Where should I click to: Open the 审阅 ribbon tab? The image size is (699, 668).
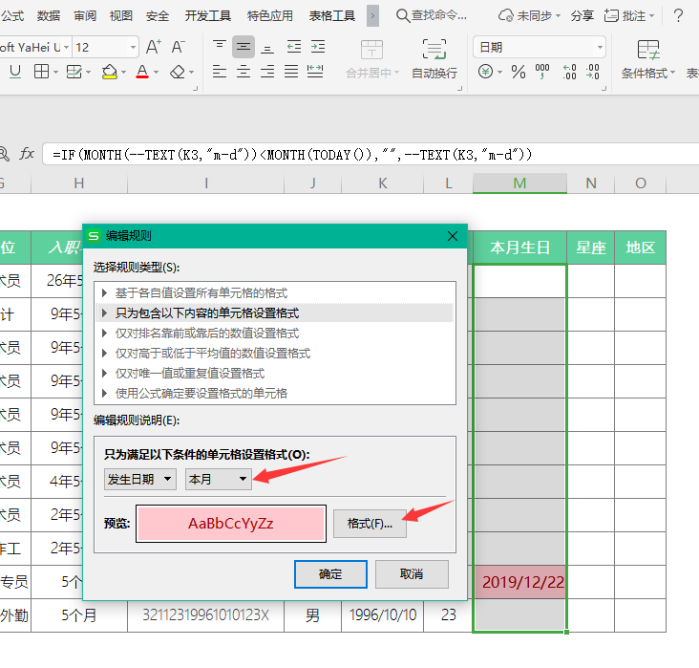[x=85, y=16]
